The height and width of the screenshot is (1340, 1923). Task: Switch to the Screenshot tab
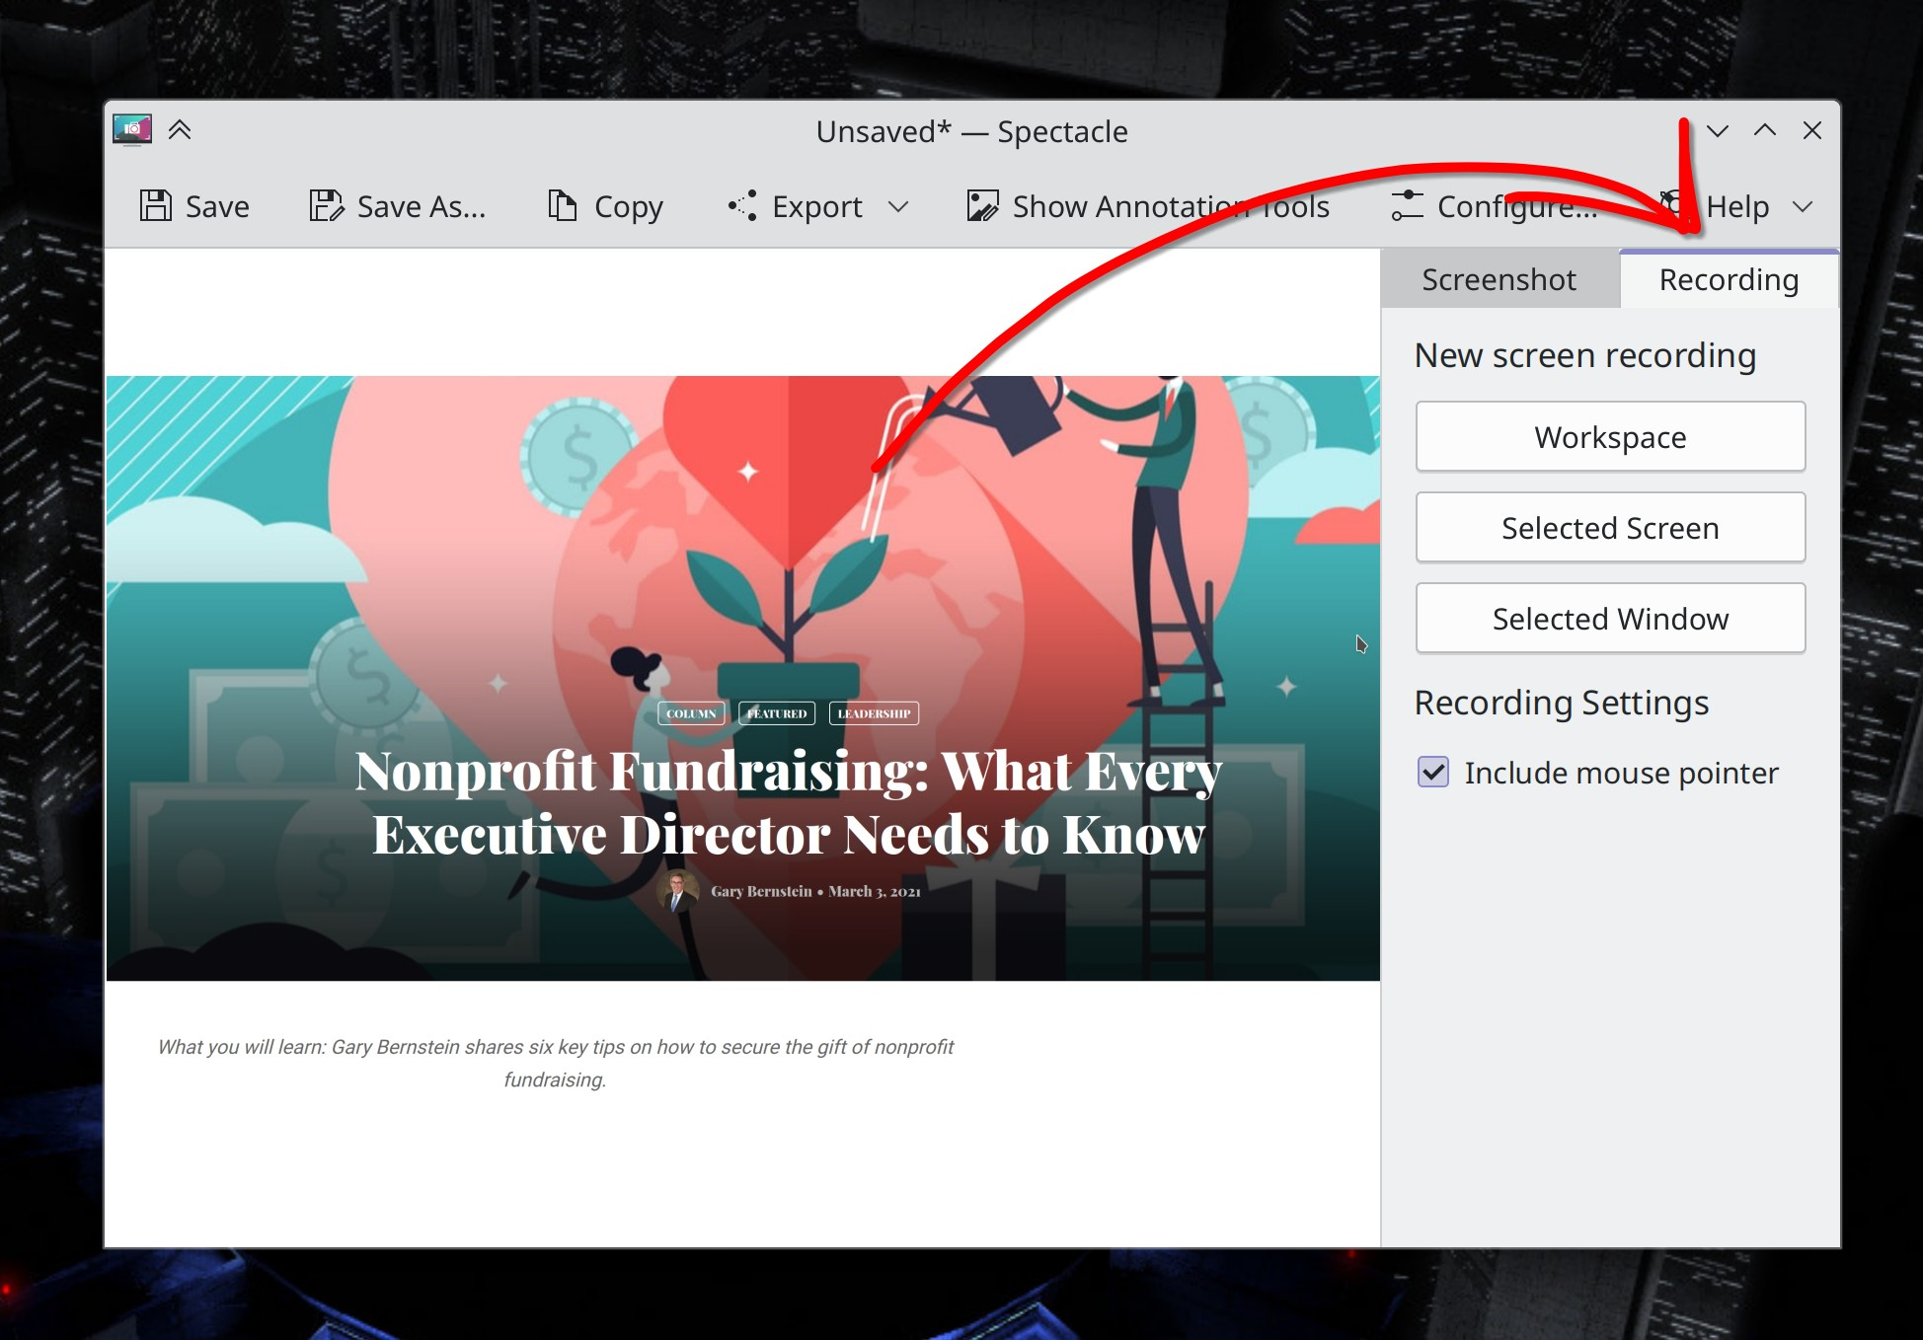coord(1499,279)
